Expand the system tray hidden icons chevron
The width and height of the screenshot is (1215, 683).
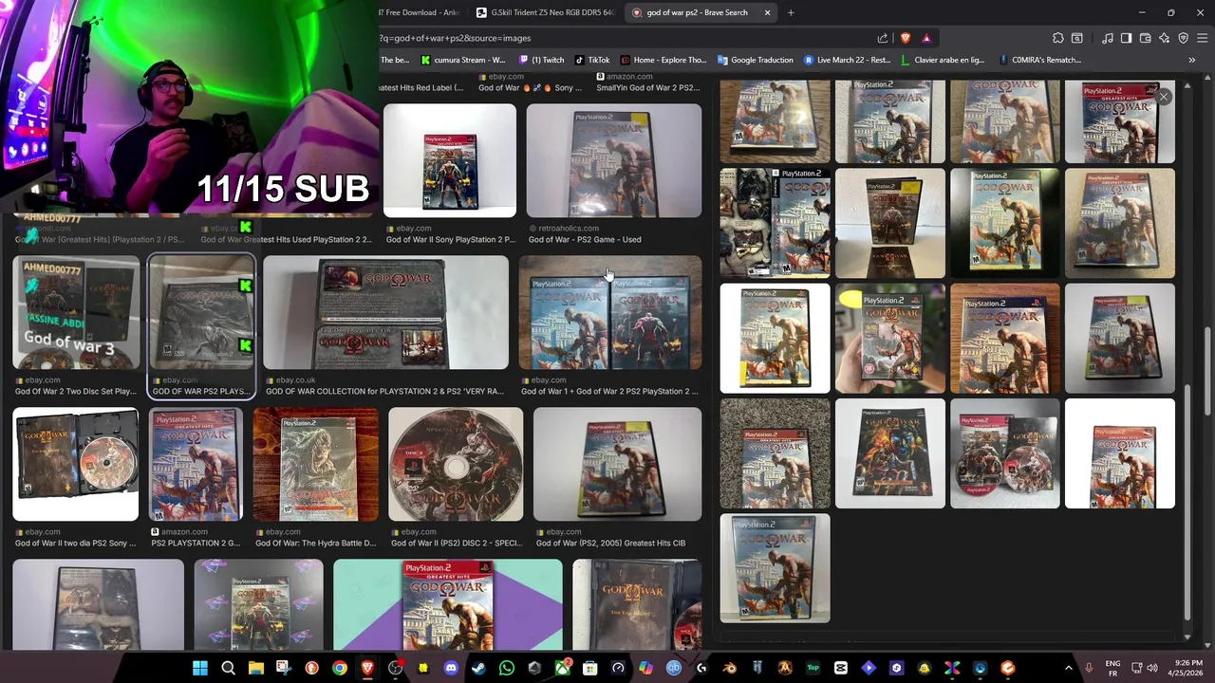click(x=1068, y=668)
